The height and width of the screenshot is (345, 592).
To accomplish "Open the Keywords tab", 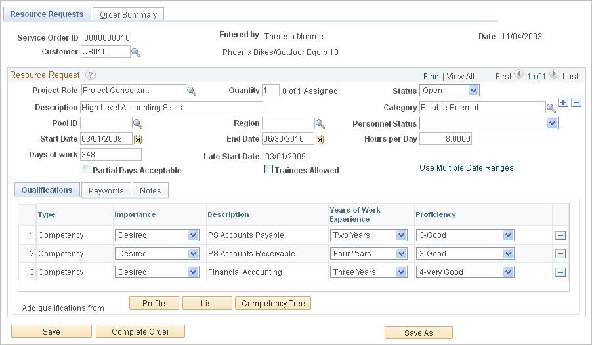I will (x=106, y=190).
